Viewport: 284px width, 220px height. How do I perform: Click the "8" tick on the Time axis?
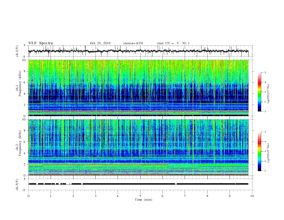[x=207, y=196]
